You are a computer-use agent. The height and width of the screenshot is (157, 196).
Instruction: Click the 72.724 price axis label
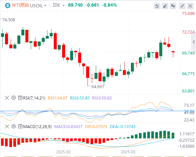(x=188, y=32)
